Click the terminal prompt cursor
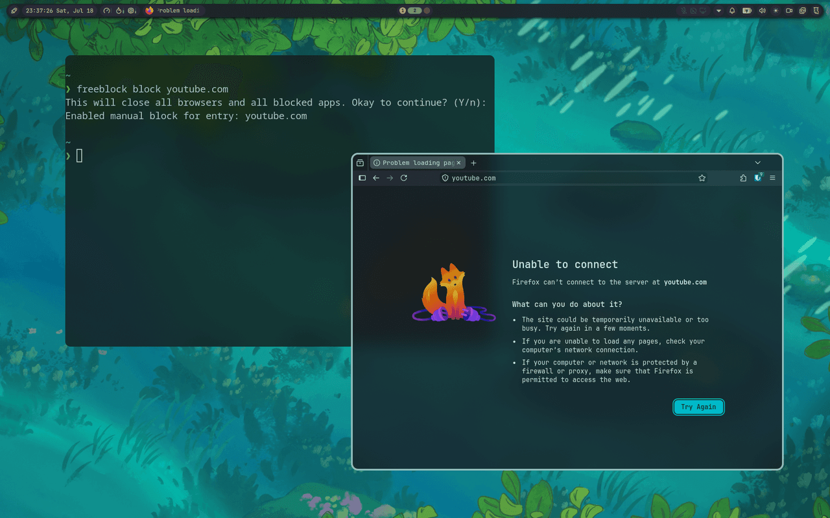The width and height of the screenshot is (830, 518). pyautogui.click(x=79, y=155)
